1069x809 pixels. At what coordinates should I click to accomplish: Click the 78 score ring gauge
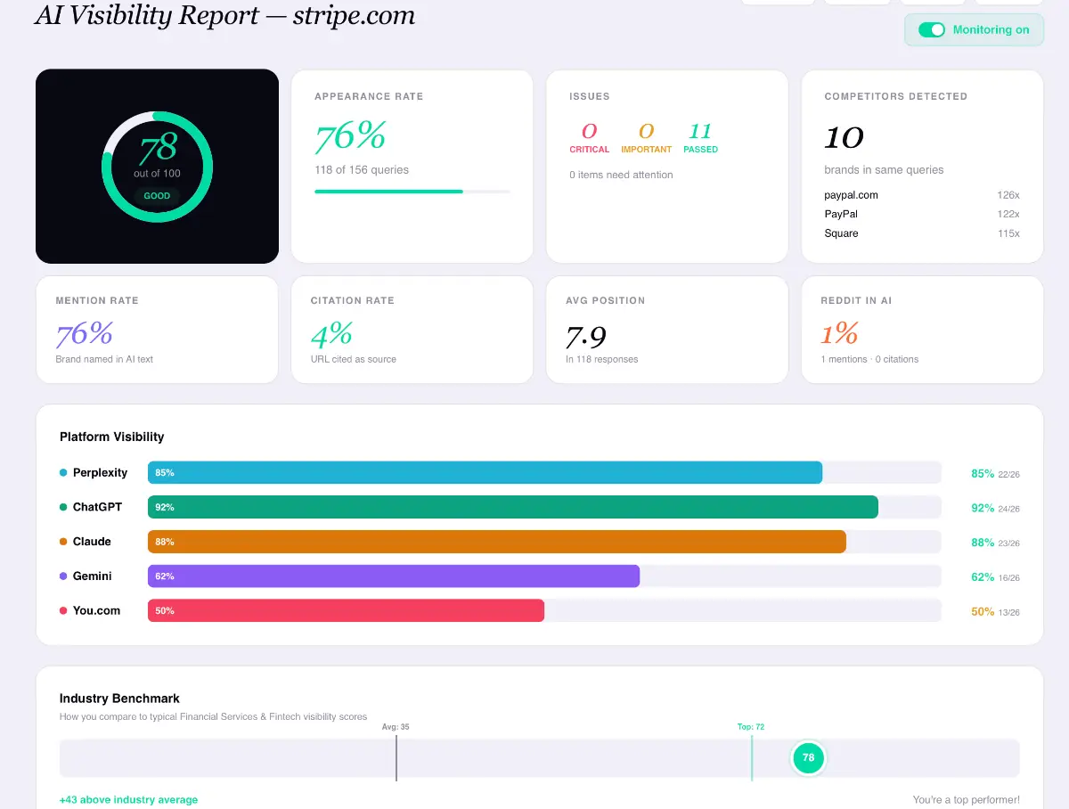tap(158, 167)
